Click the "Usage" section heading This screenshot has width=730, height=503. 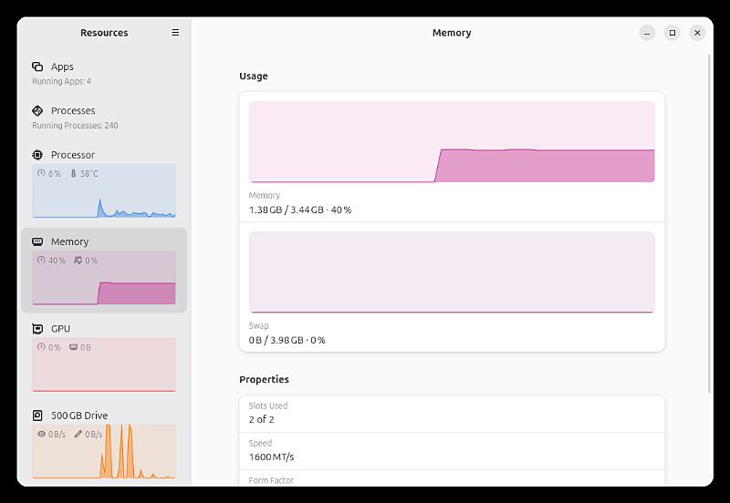coord(254,77)
